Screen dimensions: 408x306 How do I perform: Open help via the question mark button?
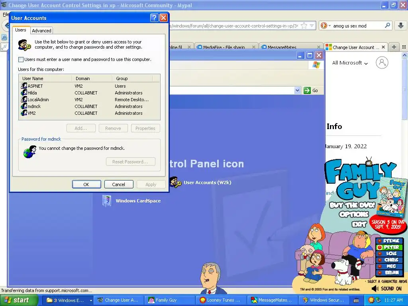pyautogui.click(x=154, y=18)
